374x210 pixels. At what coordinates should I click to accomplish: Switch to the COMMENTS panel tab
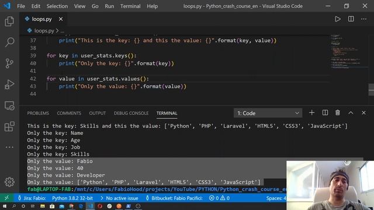coord(69,113)
